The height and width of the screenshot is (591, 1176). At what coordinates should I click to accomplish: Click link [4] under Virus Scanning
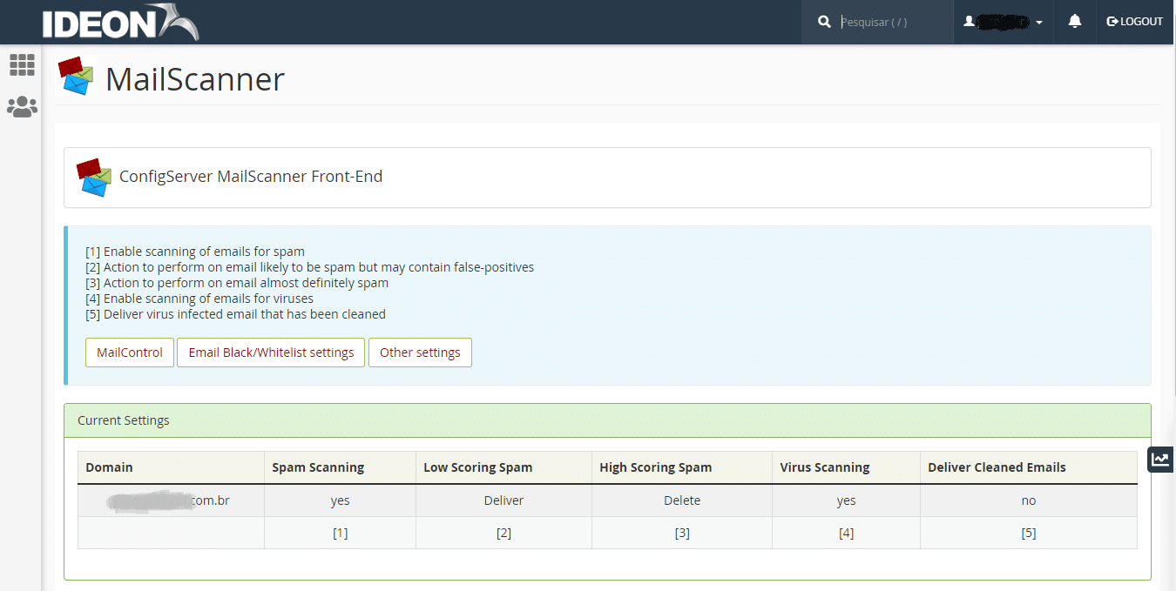coord(846,532)
